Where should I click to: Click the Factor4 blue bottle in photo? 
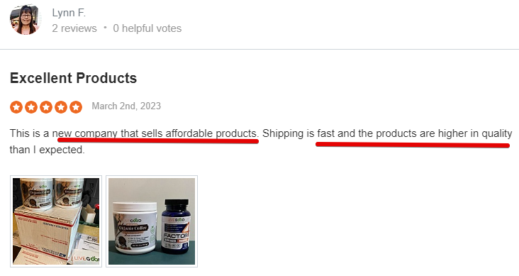[x=175, y=226]
